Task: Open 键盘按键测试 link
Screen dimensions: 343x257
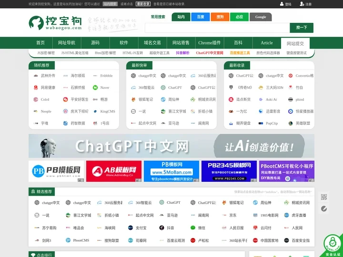Action: [x=296, y=53]
